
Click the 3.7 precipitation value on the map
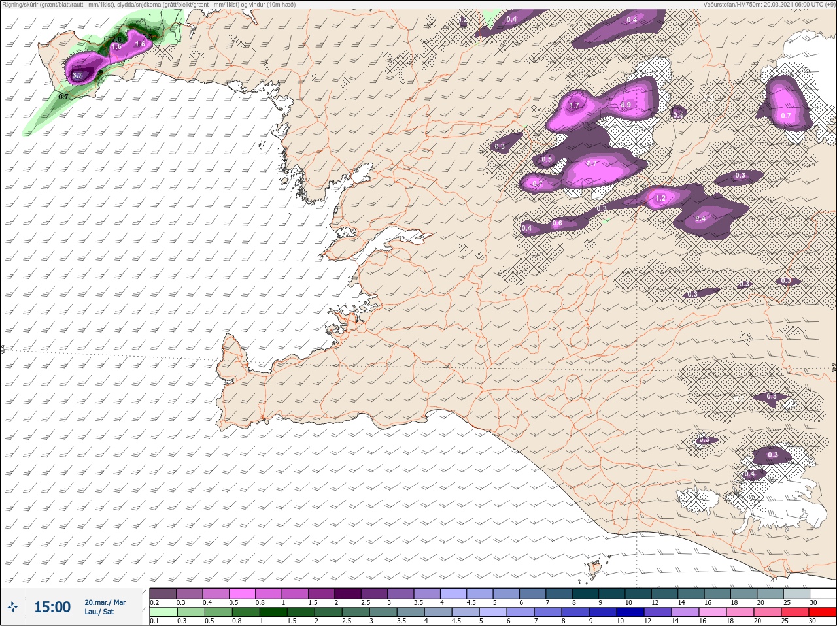(x=77, y=75)
